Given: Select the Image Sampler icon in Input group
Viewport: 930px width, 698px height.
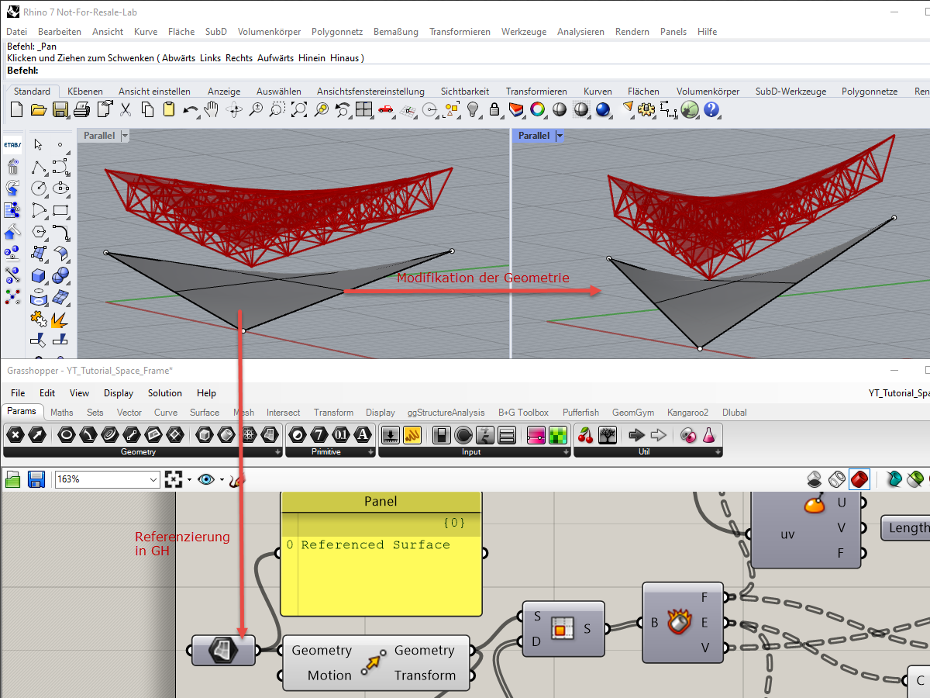Looking at the screenshot, I should click(557, 434).
